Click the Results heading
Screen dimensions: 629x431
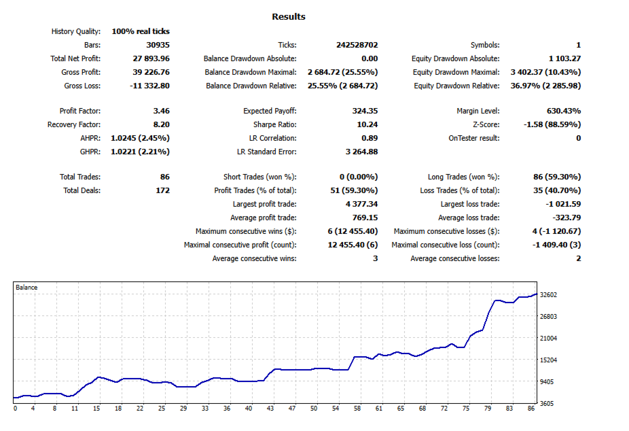click(x=289, y=17)
